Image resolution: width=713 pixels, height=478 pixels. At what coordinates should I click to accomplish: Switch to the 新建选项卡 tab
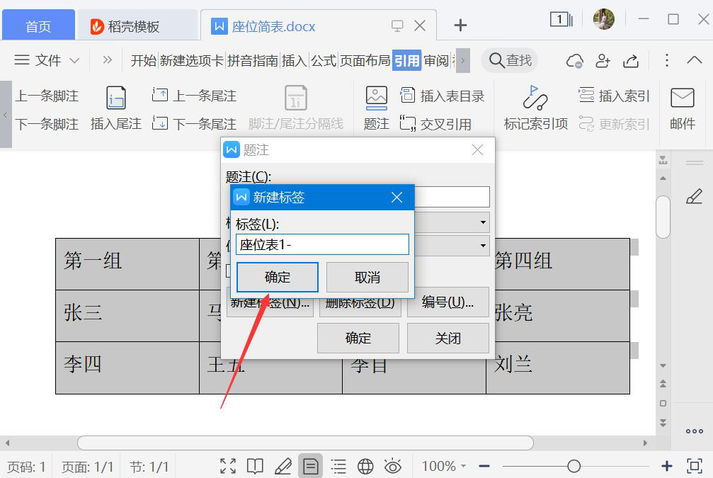(191, 60)
